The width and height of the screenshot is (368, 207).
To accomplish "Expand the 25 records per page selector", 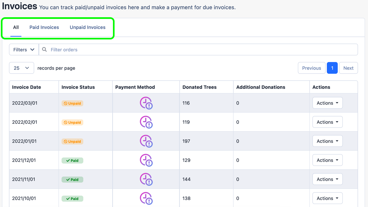I will (22, 68).
